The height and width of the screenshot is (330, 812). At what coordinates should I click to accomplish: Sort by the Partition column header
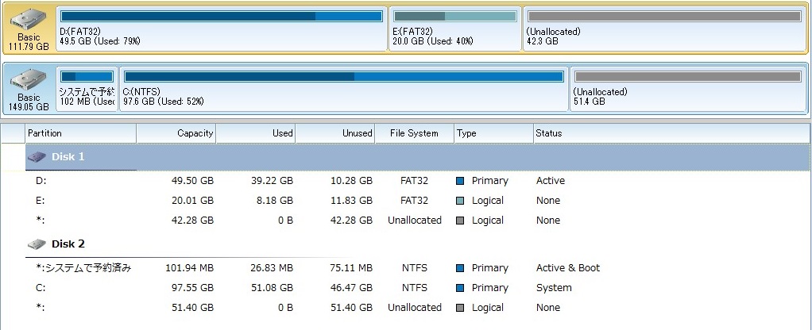click(x=79, y=133)
